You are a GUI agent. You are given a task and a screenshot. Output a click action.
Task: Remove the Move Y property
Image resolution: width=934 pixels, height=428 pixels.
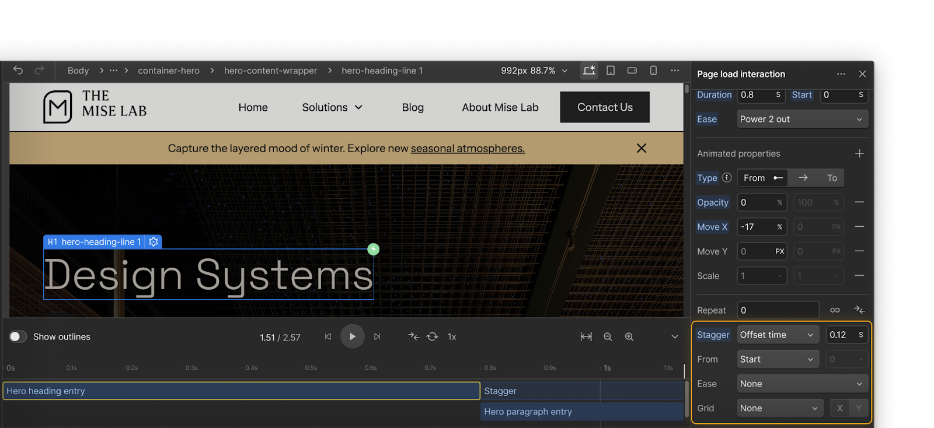859,251
